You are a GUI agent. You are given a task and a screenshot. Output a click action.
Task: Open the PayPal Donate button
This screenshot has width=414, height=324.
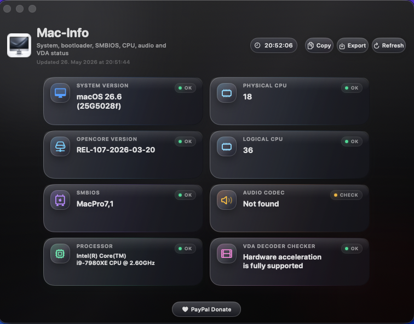click(x=206, y=309)
